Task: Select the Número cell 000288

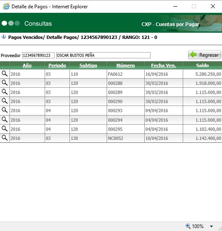Action: [x=115, y=83]
